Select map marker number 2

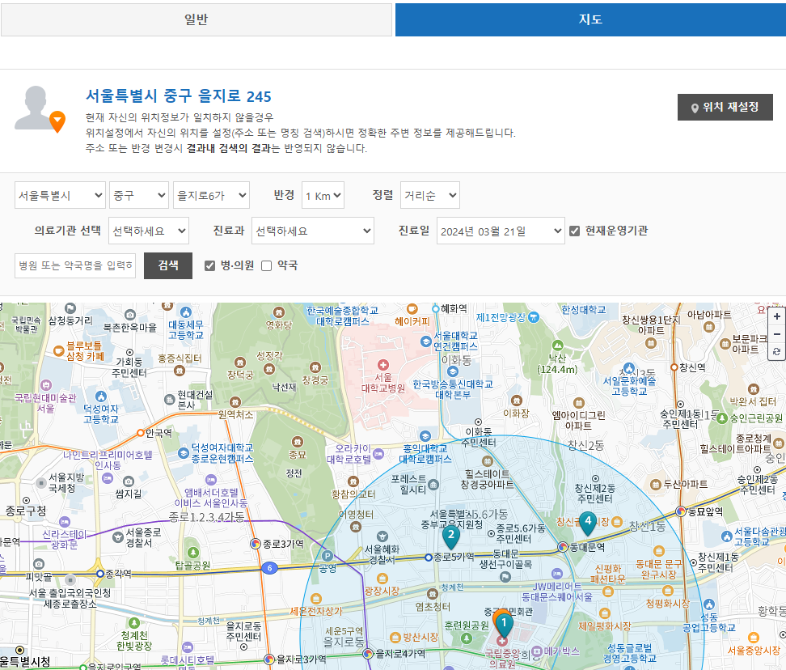tap(451, 537)
